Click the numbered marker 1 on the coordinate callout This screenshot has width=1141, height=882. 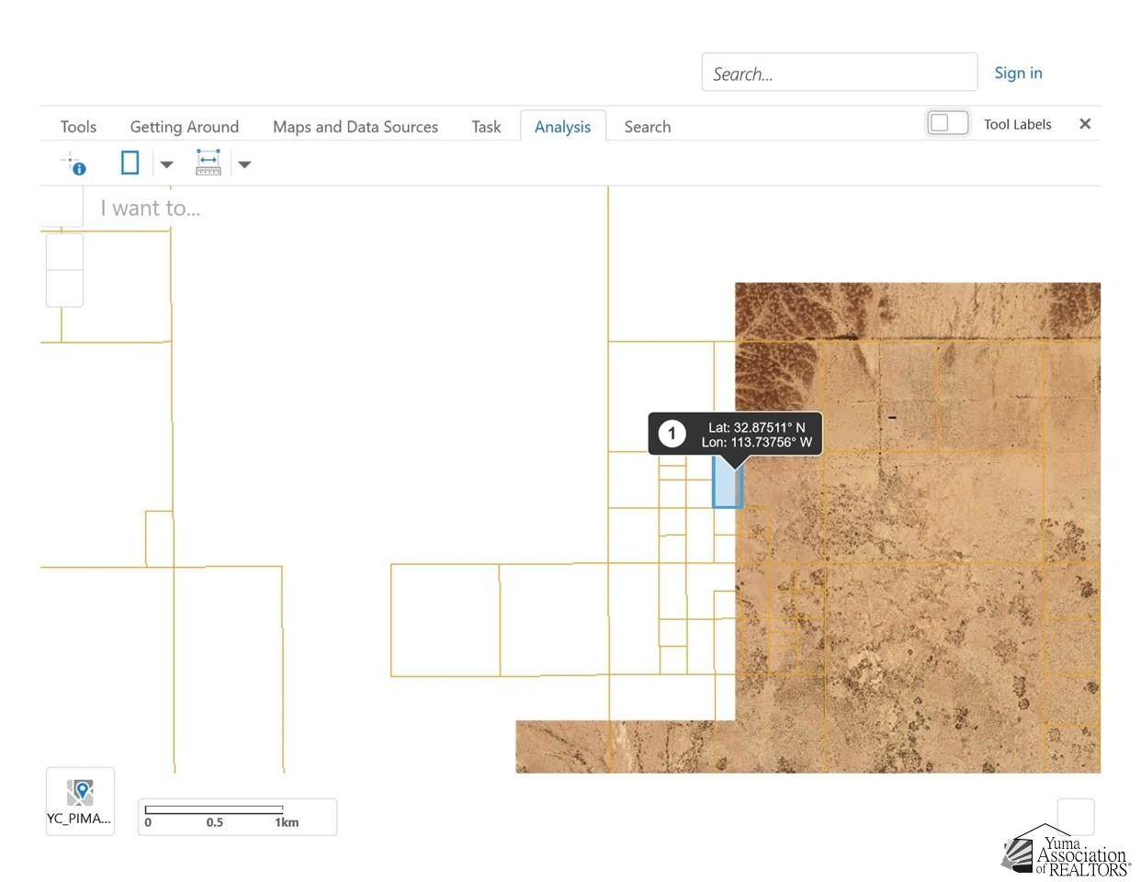coord(672,434)
